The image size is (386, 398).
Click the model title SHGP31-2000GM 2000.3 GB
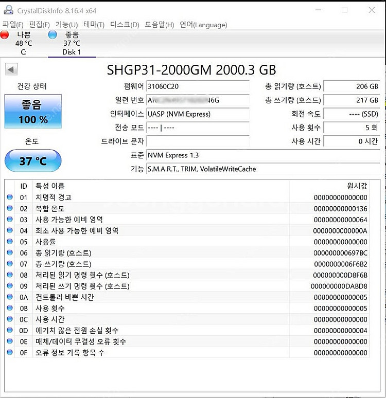(x=191, y=70)
